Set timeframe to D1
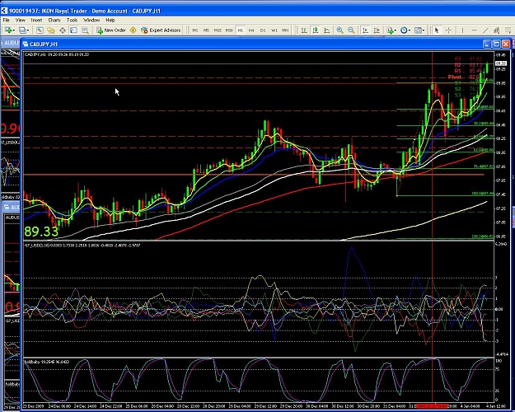Viewport: 515px width, 412px height. pos(263,30)
